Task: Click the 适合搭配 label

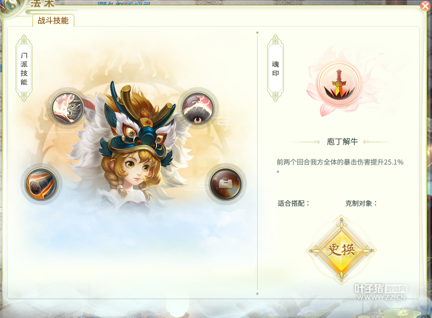Action: (293, 203)
